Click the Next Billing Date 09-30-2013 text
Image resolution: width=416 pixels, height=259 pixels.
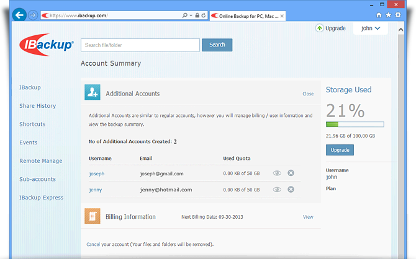coord(212,217)
